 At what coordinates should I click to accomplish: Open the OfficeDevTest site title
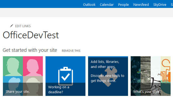(x=31, y=35)
